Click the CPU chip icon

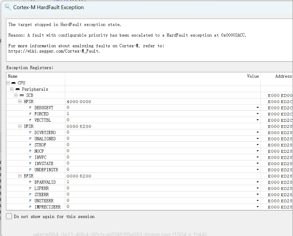pos(13,83)
